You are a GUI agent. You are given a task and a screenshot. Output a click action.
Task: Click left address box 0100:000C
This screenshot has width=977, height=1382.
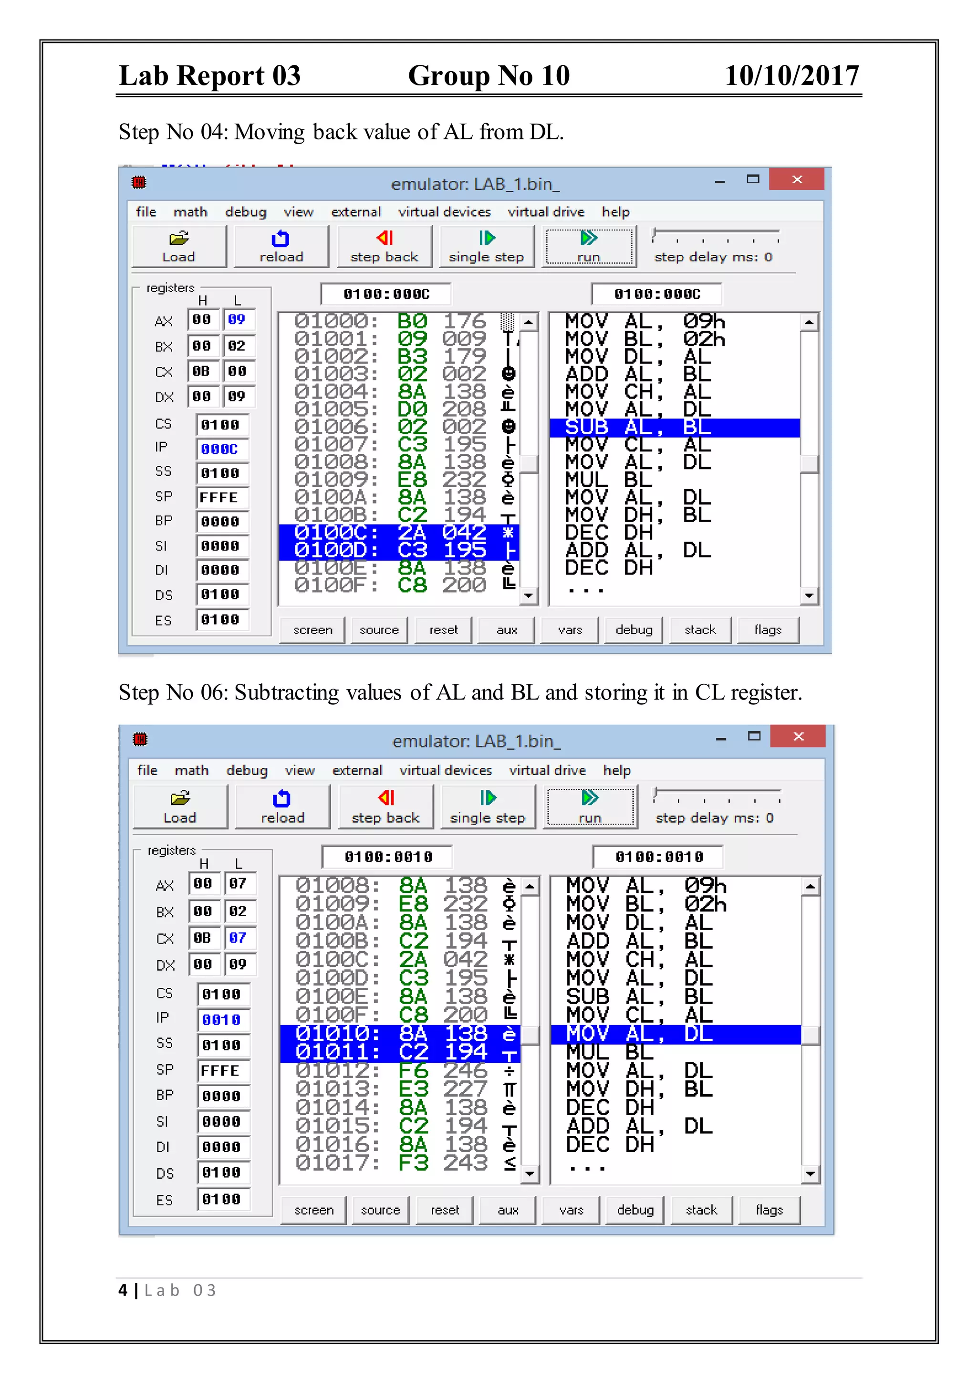pyautogui.click(x=386, y=294)
